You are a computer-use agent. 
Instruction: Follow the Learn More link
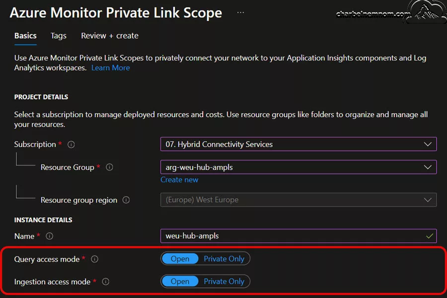pos(111,68)
